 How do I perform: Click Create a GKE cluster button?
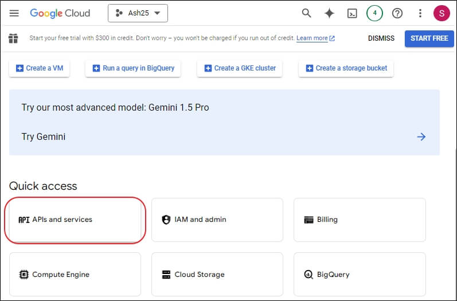pos(240,68)
